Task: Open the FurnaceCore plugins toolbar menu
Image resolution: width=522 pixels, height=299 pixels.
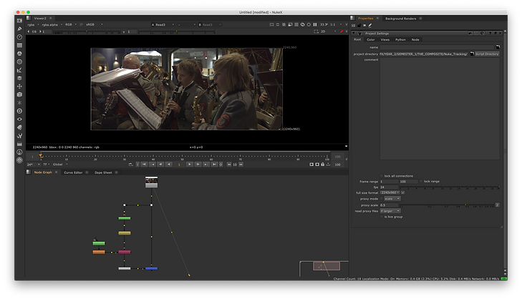Action: coord(19,152)
